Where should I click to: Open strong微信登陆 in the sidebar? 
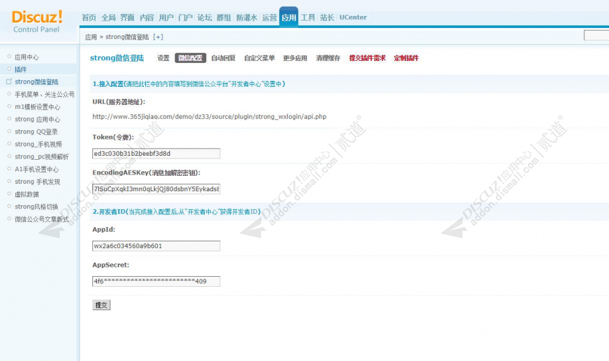click(37, 82)
